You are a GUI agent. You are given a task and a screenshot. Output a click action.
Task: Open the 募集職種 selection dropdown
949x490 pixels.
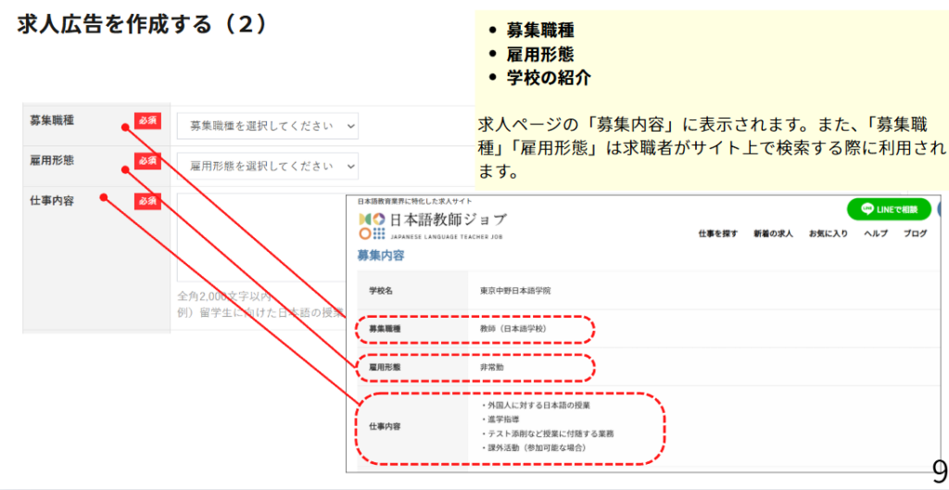click(267, 125)
